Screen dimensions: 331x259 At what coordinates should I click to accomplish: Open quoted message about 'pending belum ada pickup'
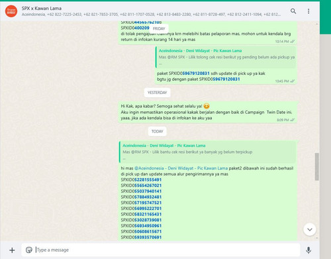click(226, 57)
